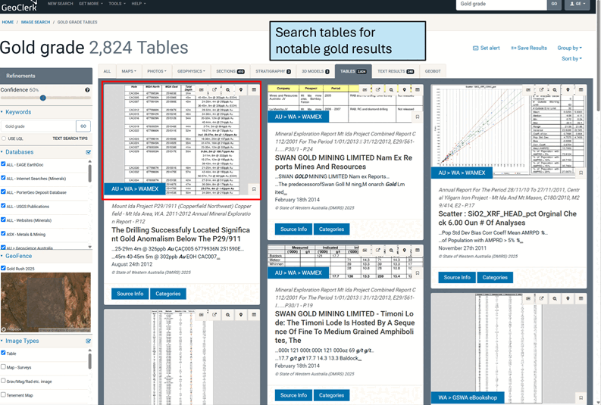Open list menu icon on Copperfield Northwest table
The height and width of the screenshot is (405, 601).
tap(254, 89)
